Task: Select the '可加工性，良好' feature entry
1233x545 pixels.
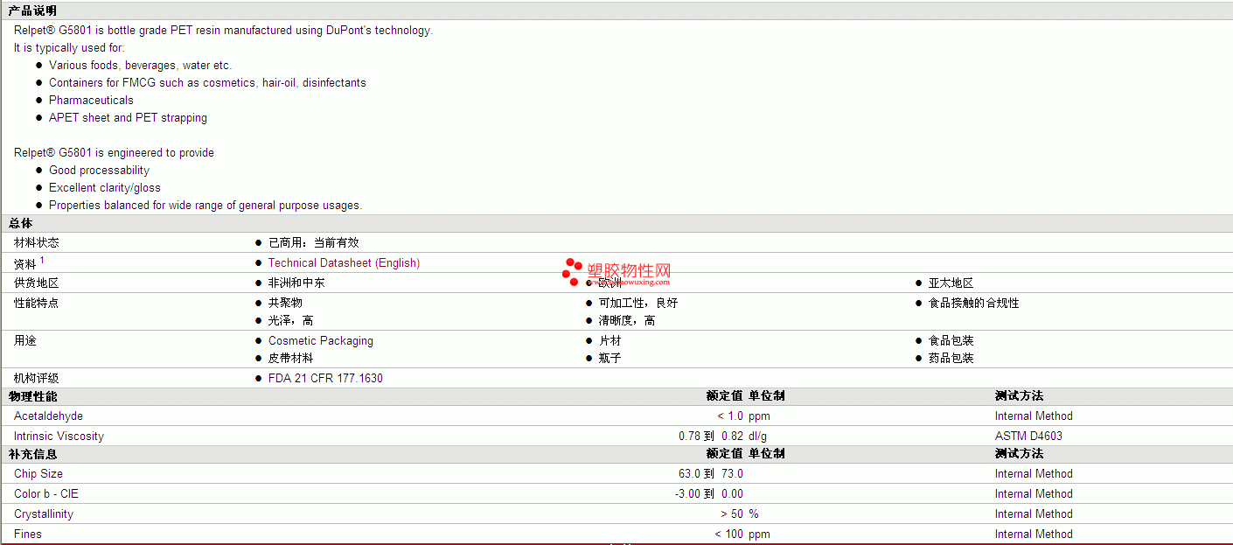Action: [x=638, y=304]
